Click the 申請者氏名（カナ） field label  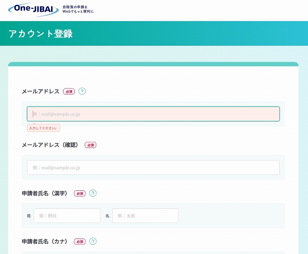coord(45,241)
